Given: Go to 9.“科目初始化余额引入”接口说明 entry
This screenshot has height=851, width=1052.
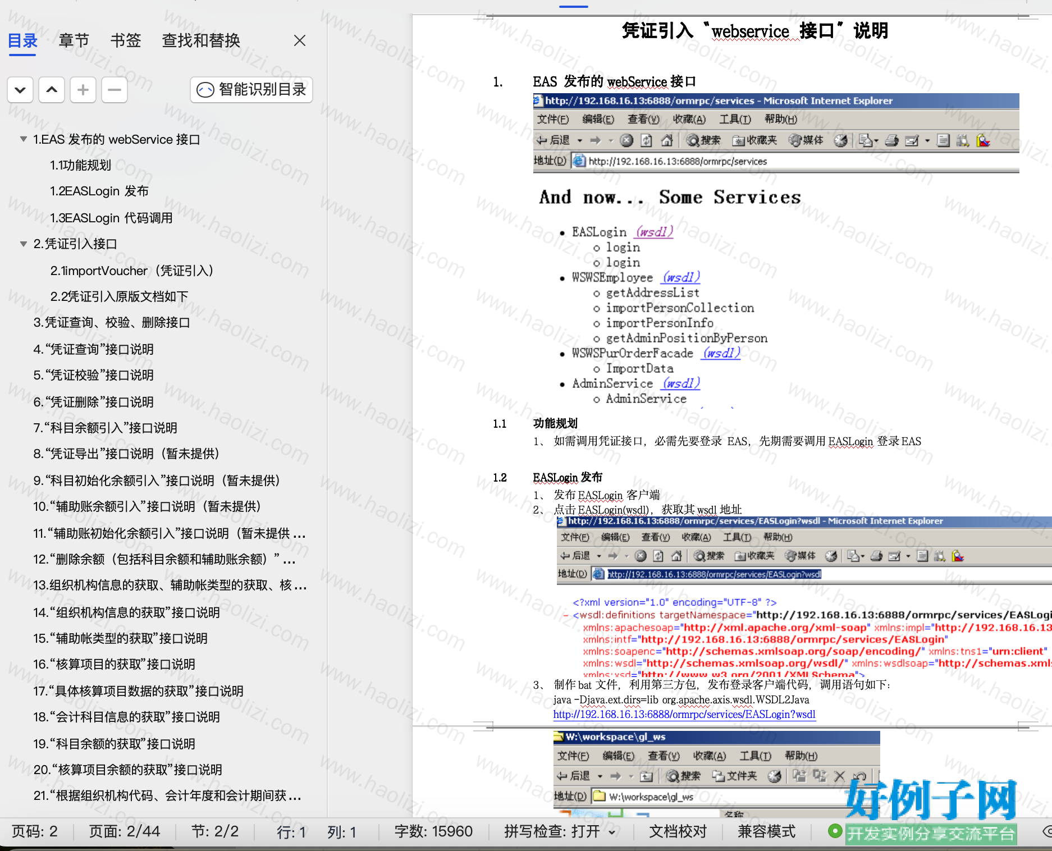Looking at the screenshot, I should coord(157,481).
